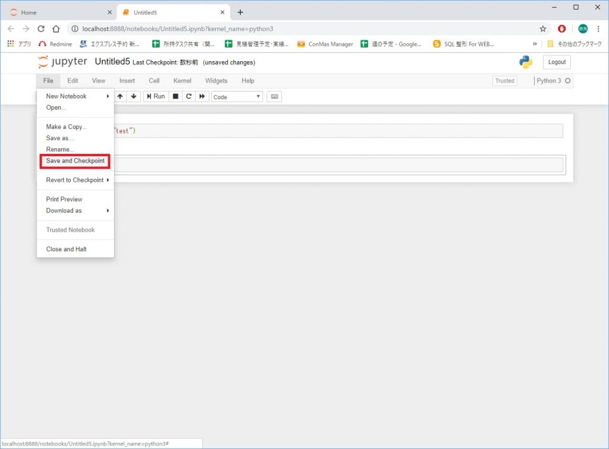Click into the first code cell with test

[x=338, y=131]
